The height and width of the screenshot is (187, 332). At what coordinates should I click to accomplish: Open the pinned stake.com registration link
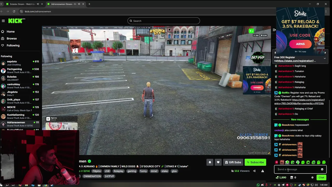[296, 61]
